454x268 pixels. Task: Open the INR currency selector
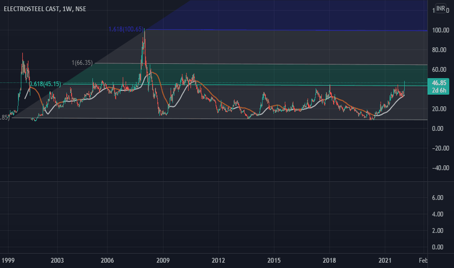tap(441, 8)
